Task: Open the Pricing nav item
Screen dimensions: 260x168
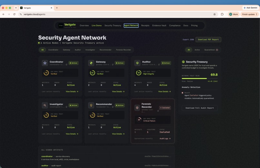Action: pyautogui.click(x=194, y=25)
